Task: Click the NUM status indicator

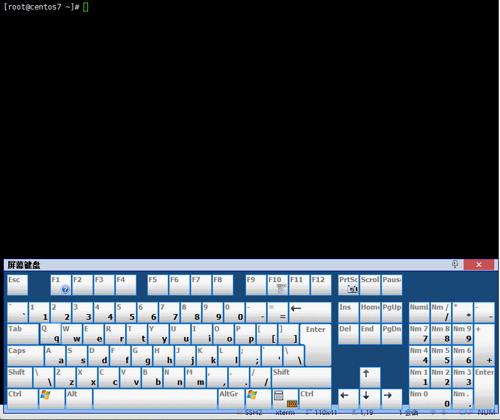Action: coord(486,412)
